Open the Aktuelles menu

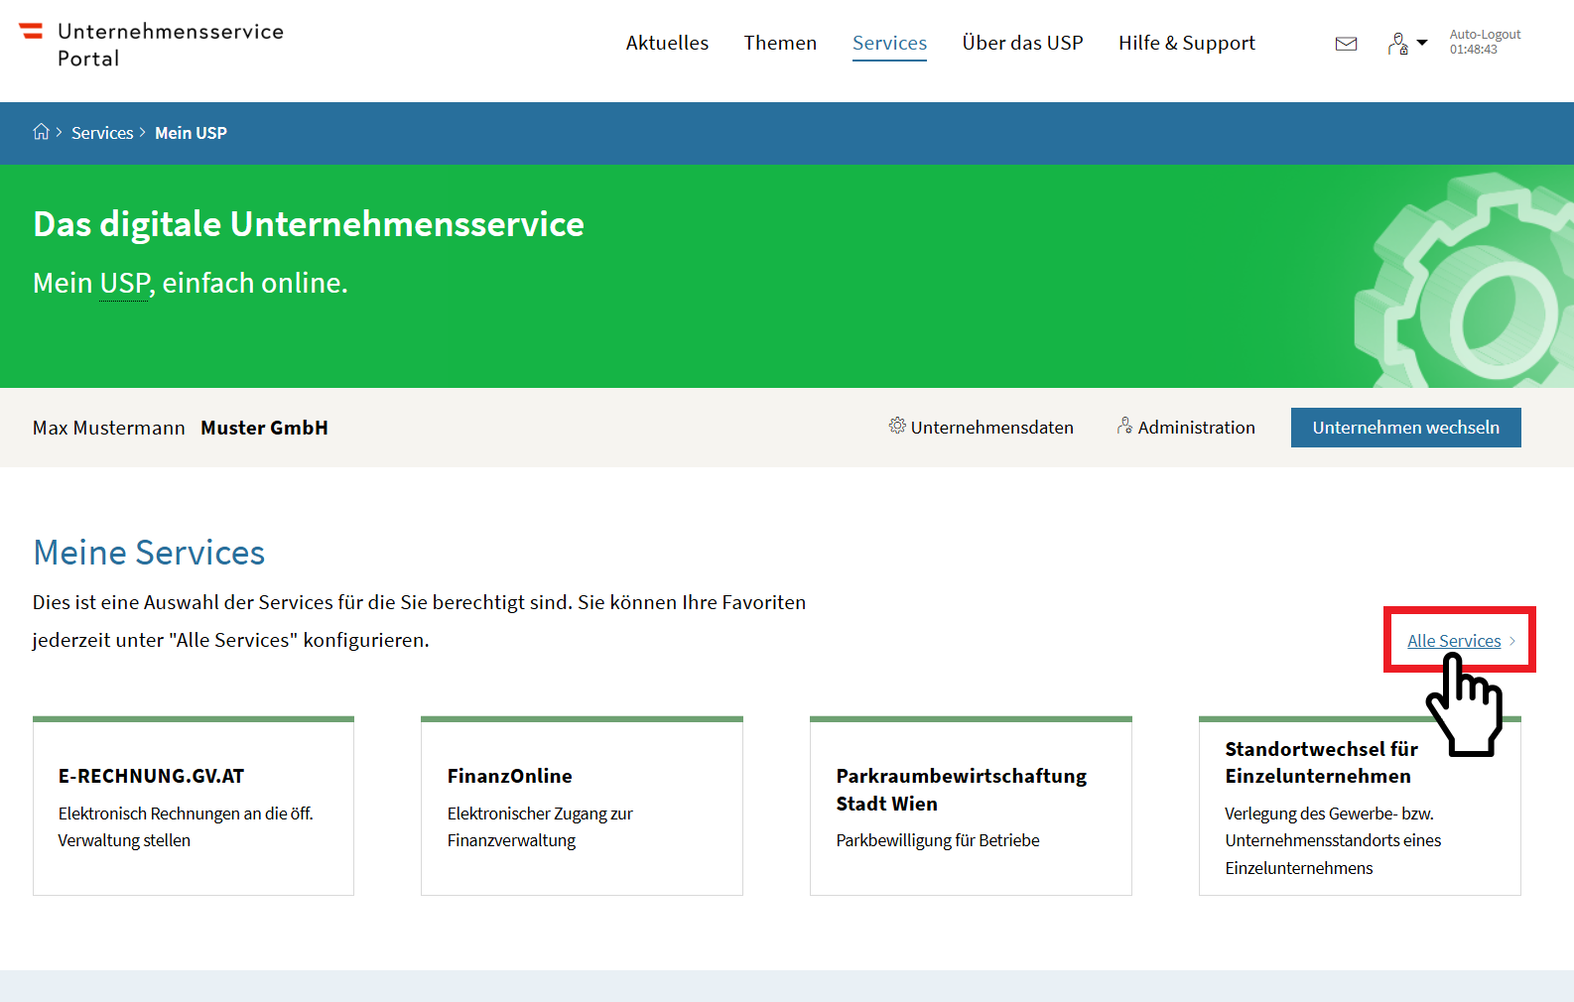667,43
